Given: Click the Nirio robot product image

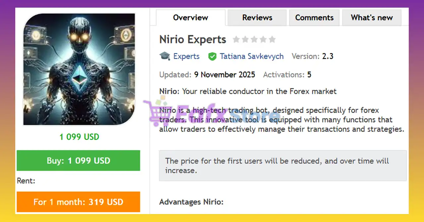Looking at the screenshot, I should pyautogui.click(x=79, y=69).
